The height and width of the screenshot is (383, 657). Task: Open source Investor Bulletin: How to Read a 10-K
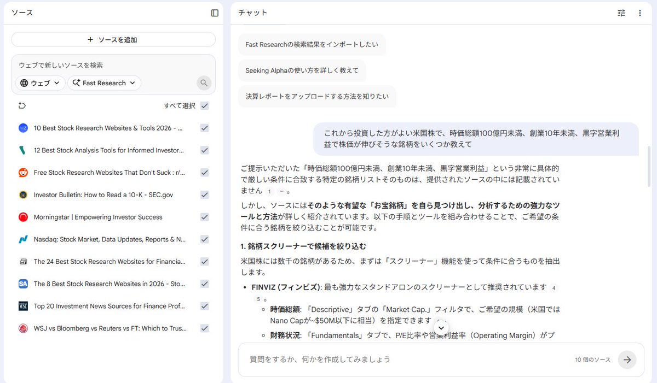tap(103, 195)
